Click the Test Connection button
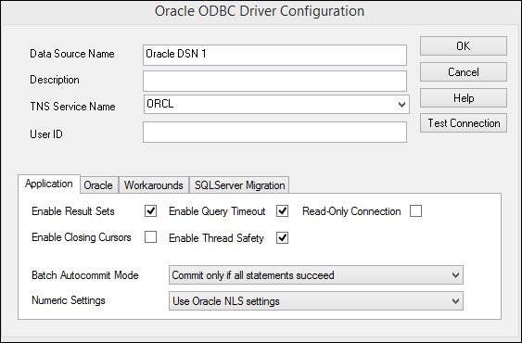Image resolution: width=522 pixels, height=343 pixels. (x=464, y=123)
